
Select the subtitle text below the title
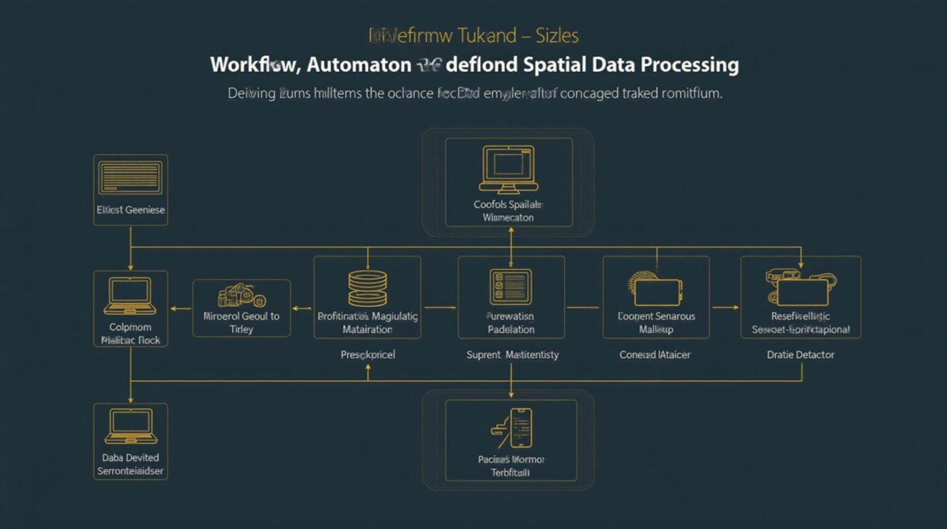click(473, 93)
